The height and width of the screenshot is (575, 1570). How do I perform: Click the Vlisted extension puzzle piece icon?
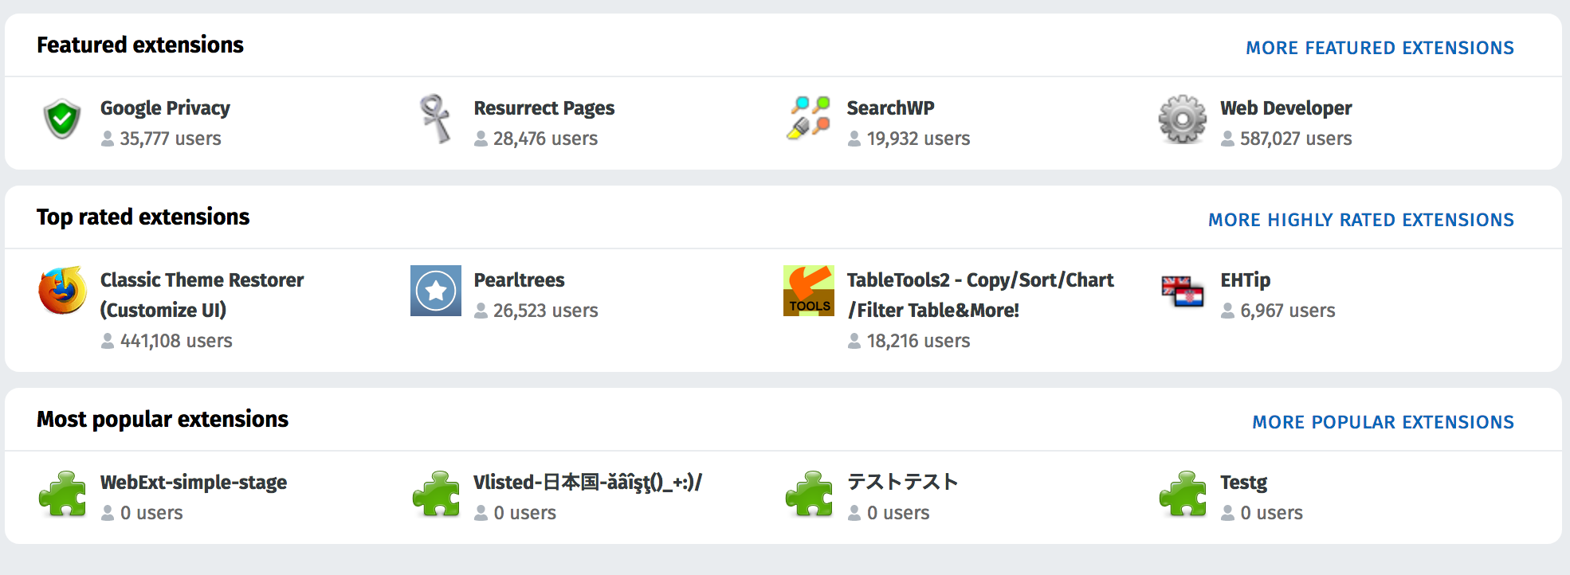tap(436, 494)
